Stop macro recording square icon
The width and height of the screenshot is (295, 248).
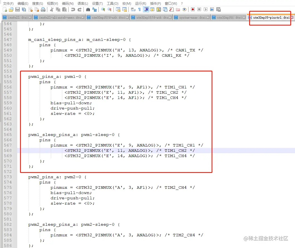click(199, 9)
